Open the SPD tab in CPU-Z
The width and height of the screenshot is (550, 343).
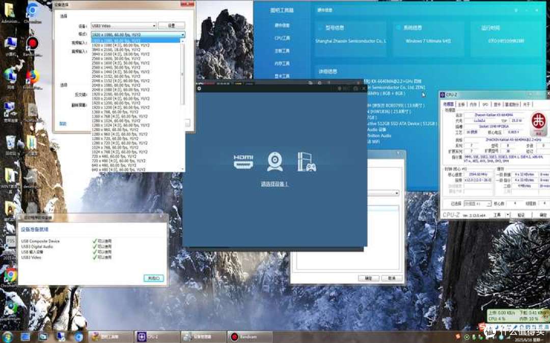coord(485,104)
